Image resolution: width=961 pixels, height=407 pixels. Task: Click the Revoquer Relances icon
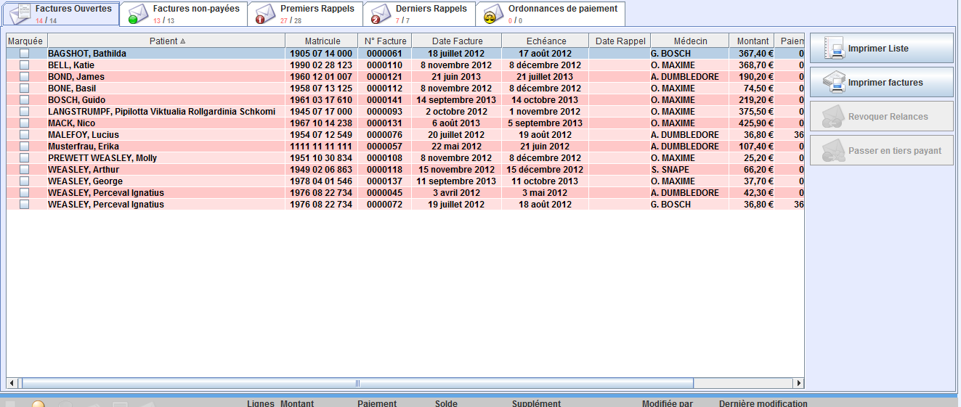click(x=832, y=117)
